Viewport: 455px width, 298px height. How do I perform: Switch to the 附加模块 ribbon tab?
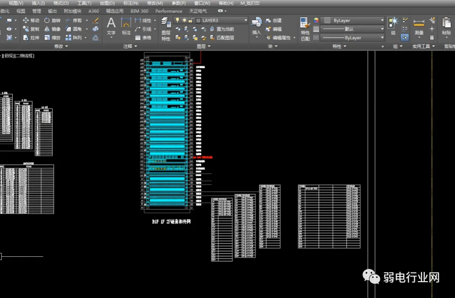(x=72, y=11)
